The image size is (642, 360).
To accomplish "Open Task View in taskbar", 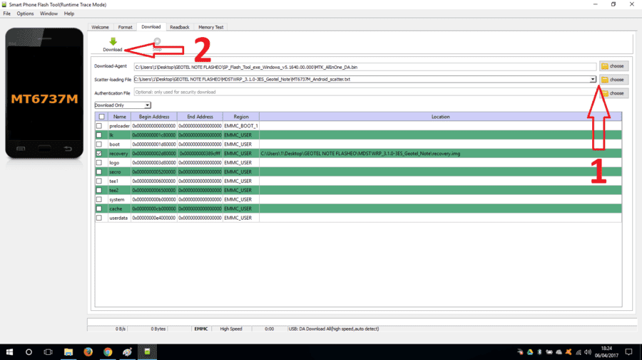I will click(x=49, y=352).
